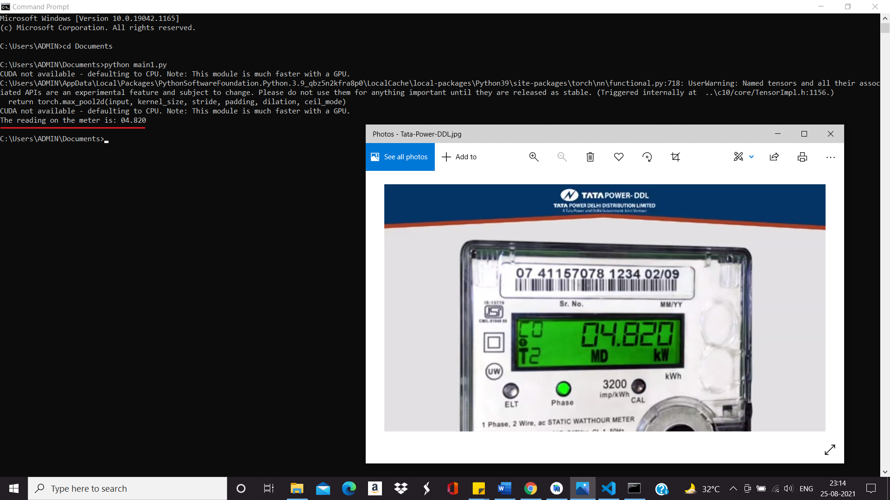This screenshot has height=500, width=890.
Task: Open Mail app from taskbar
Action: [x=323, y=488]
